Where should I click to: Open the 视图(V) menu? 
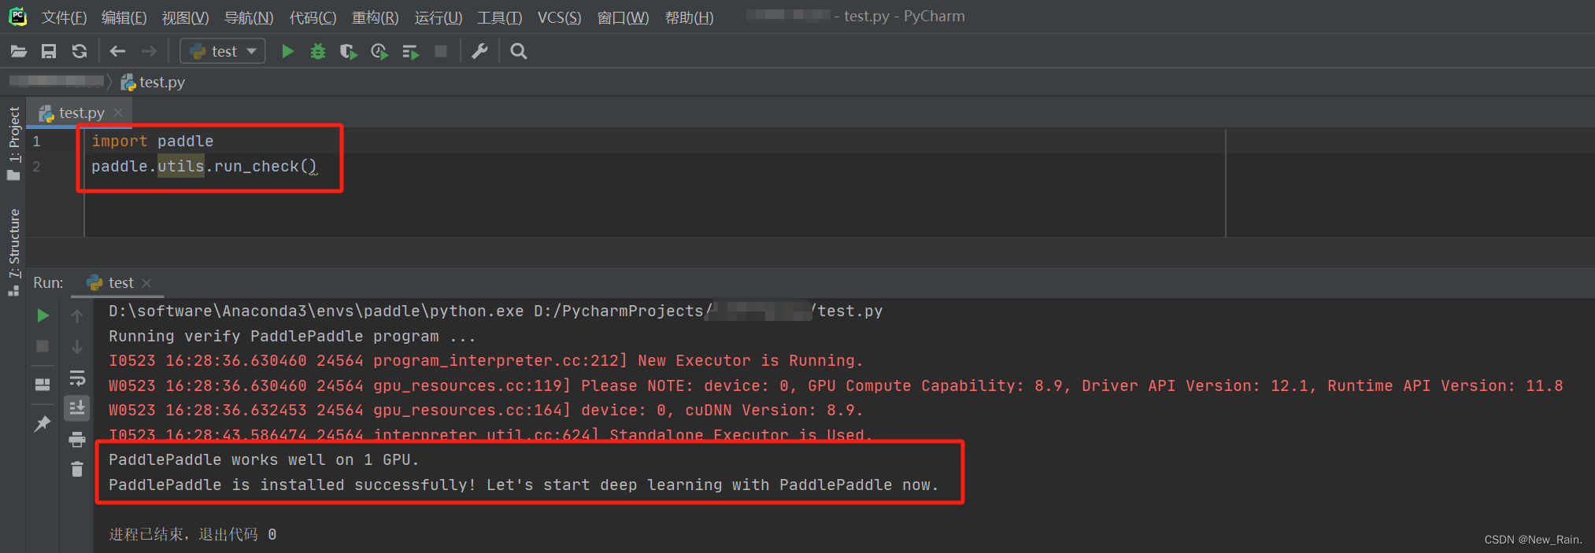point(185,17)
